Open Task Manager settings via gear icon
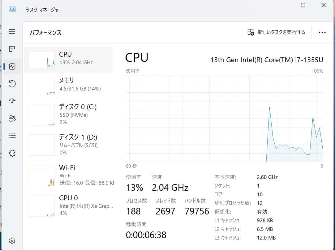335x250 pixels. coord(12,240)
